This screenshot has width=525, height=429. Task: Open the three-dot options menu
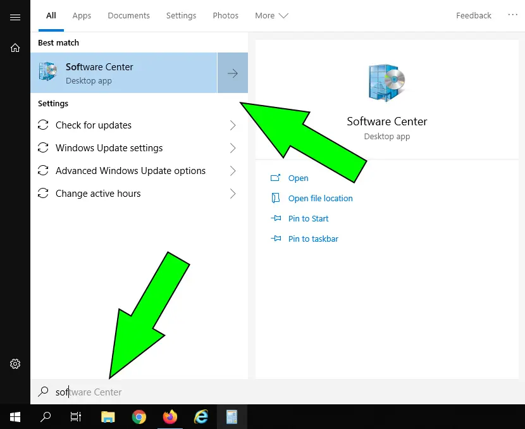[x=512, y=15]
